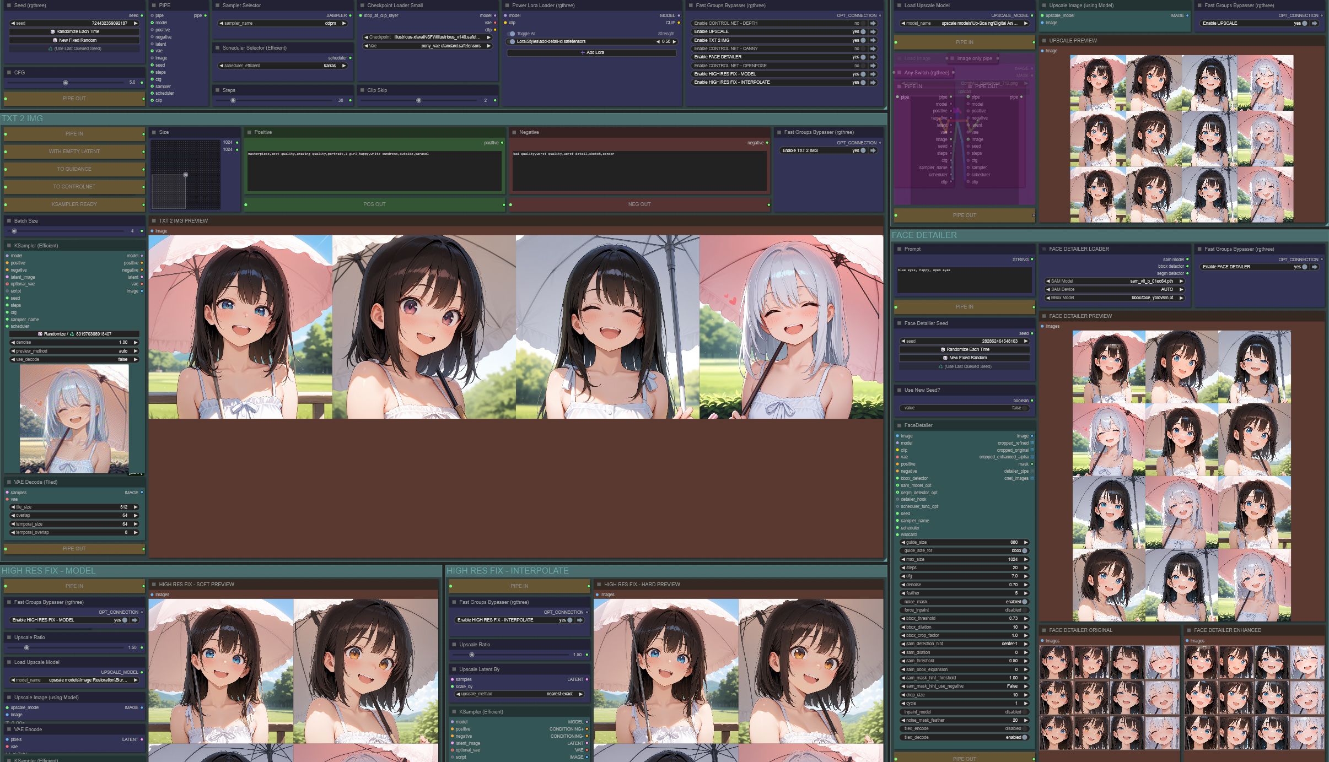Viewport: 1329px width, 762px height.
Task: Click go-to arrow beside Enable FACE DETAILER
Action: click(x=873, y=57)
